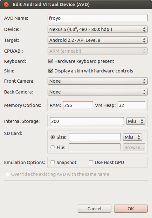Open the Device dropdown showing Nexus S

tap(97, 29)
